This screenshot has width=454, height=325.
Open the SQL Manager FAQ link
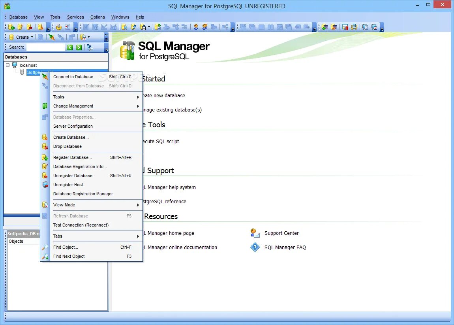285,247
